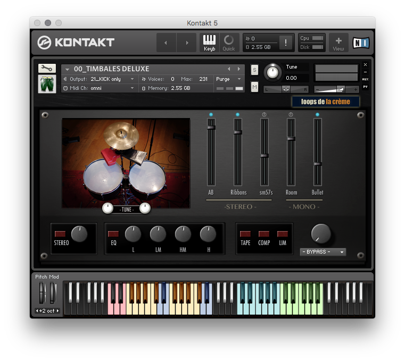This screenshot has width=405, height=361.
Task: Click the EQ L band knob
Action: [x=133, y=234]
